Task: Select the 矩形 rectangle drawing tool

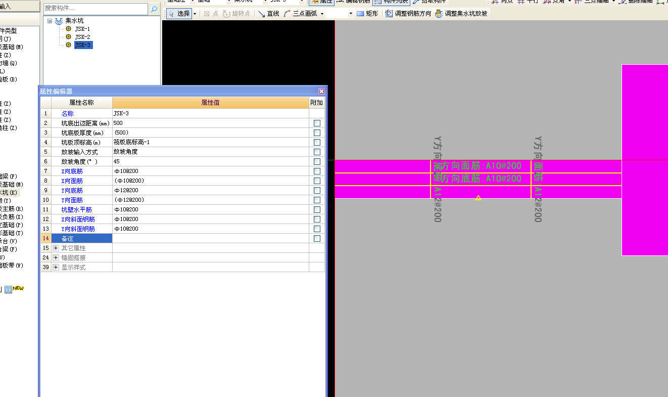Action: click(x=367, y=14)
